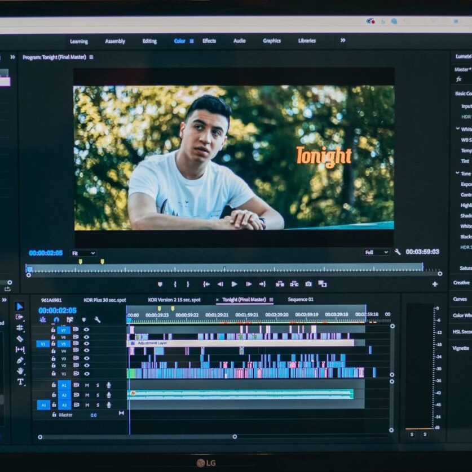Open Button Editor plus icon

(435, 284)
